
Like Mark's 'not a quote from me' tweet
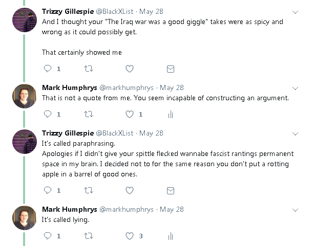pos(130,114)
